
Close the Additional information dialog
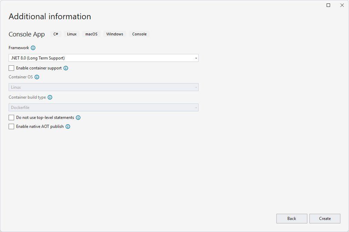pos(342,5)
